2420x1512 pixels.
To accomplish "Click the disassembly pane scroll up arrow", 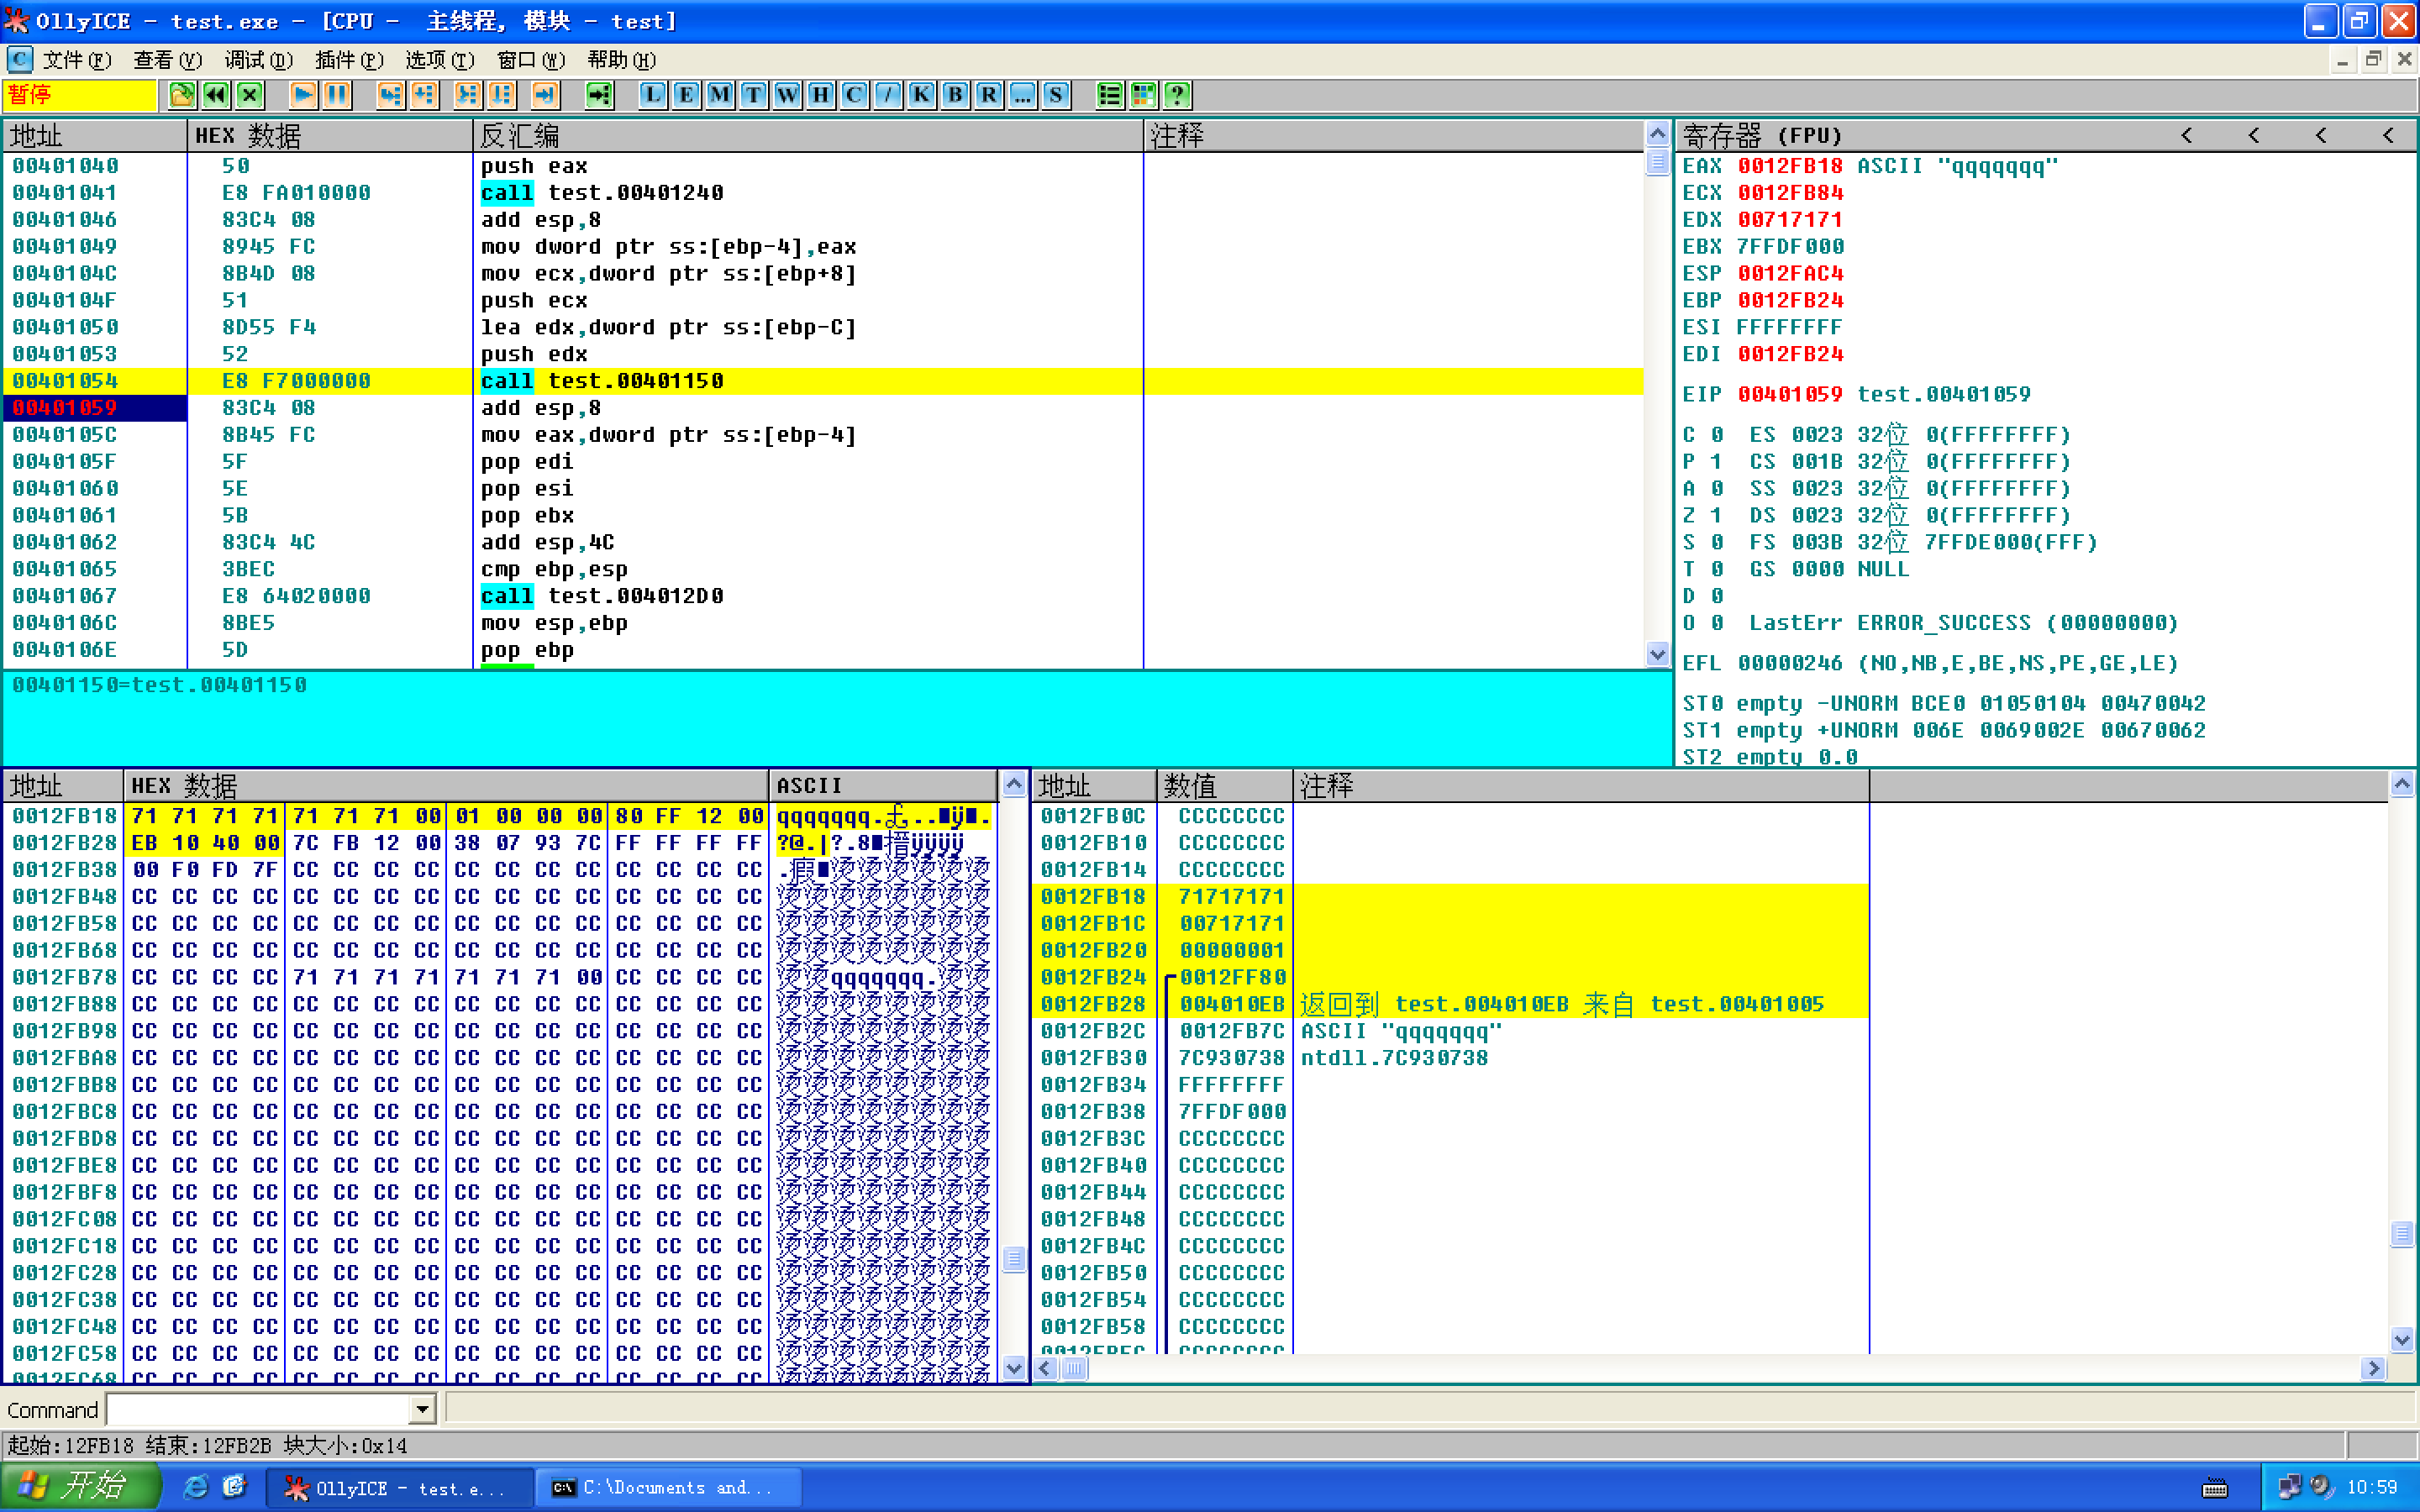I will click(x=1657, y=134).
